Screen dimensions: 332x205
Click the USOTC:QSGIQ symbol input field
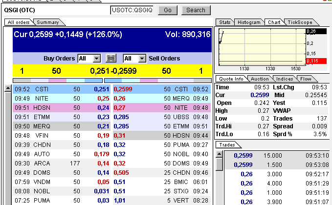[132, 10]
